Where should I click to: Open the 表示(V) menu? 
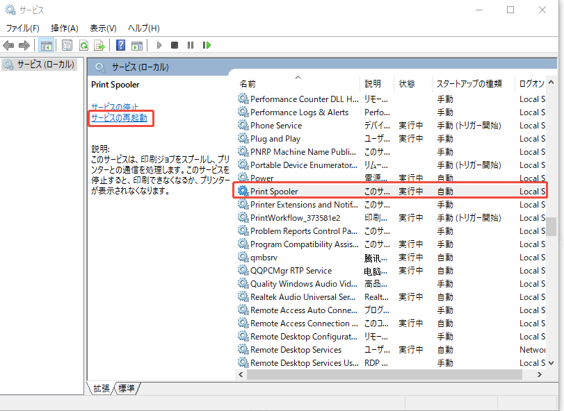coord(103,28)
